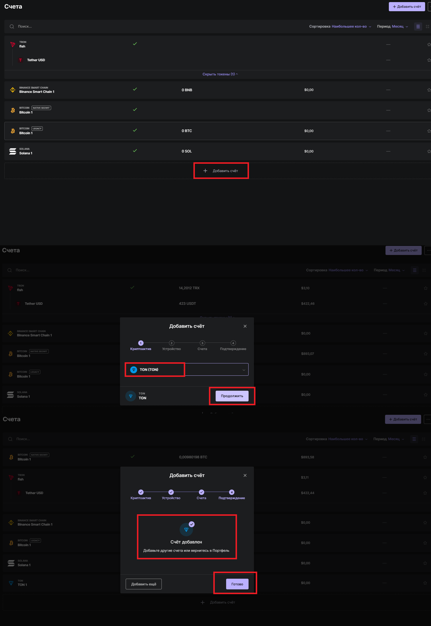Image resolution: width=431 pixels, height=626 pixels.
Task: Switch to list view on the undimmed Accounts page
Action: click(x=418, y=26)
